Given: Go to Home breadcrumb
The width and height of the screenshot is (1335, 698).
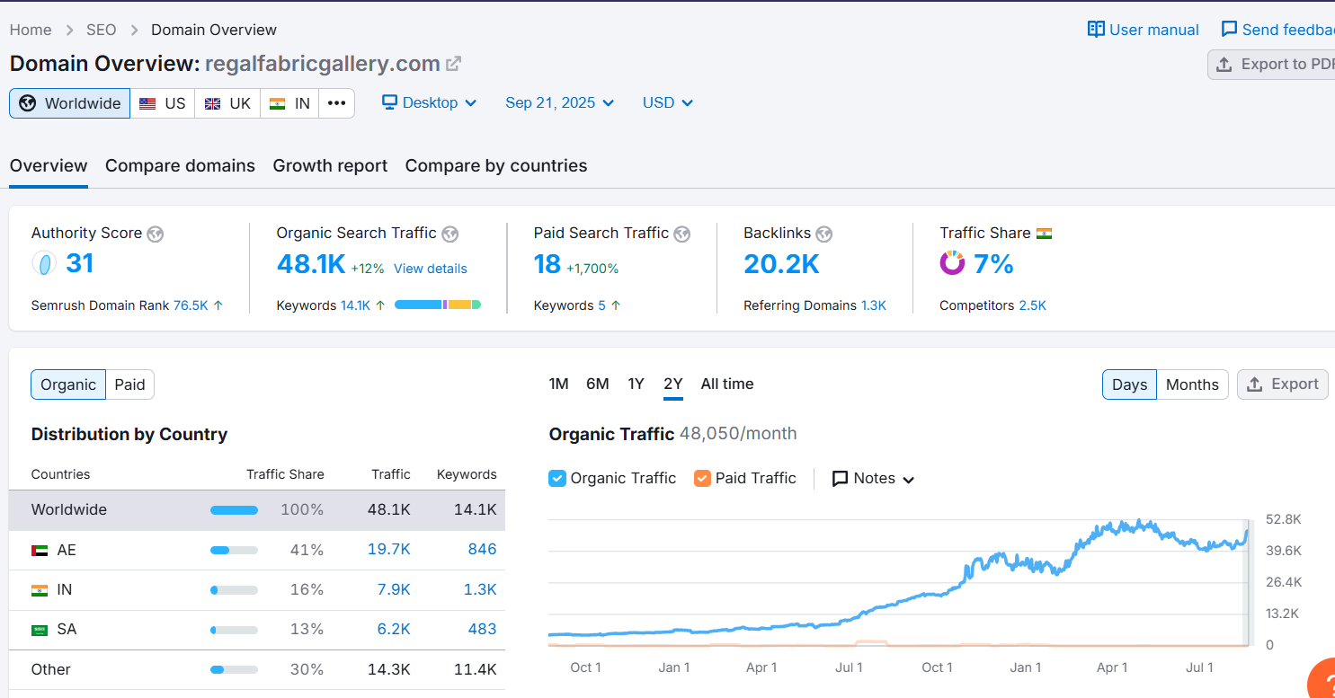Looking at the screenshot, I should pyautogui.click(x=31, y=30).
